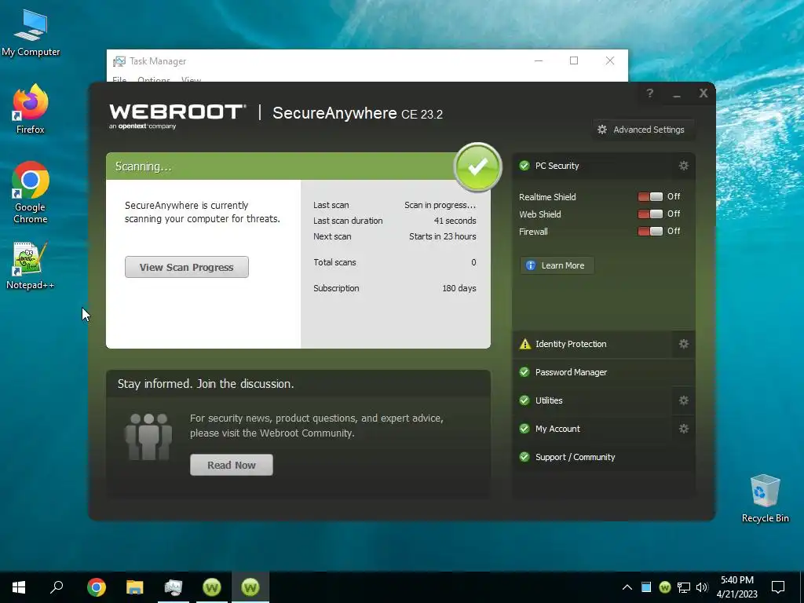Screen dimensions: 804x603
Task: Open File Explorer from the taskbar
Action: pos(135,587)
